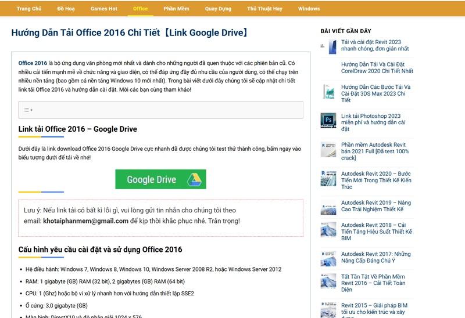
Task: Open the CorelDraw 2020 installation guide link
Action: (x=377, y=67)
